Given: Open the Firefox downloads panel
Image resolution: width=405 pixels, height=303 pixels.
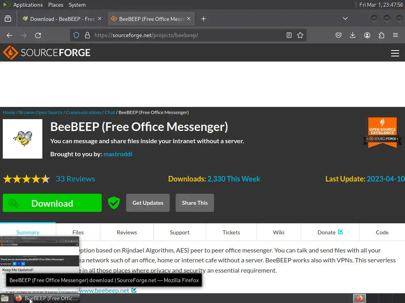Looking at the screenshot, I should (x=352, y=35).
